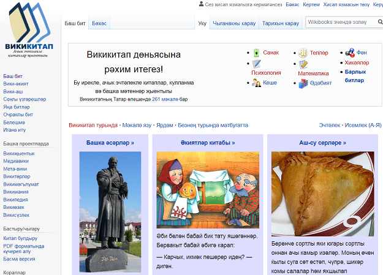Select the Уку tab
Screen dimensions: 383x275
(x=202, y=23)
